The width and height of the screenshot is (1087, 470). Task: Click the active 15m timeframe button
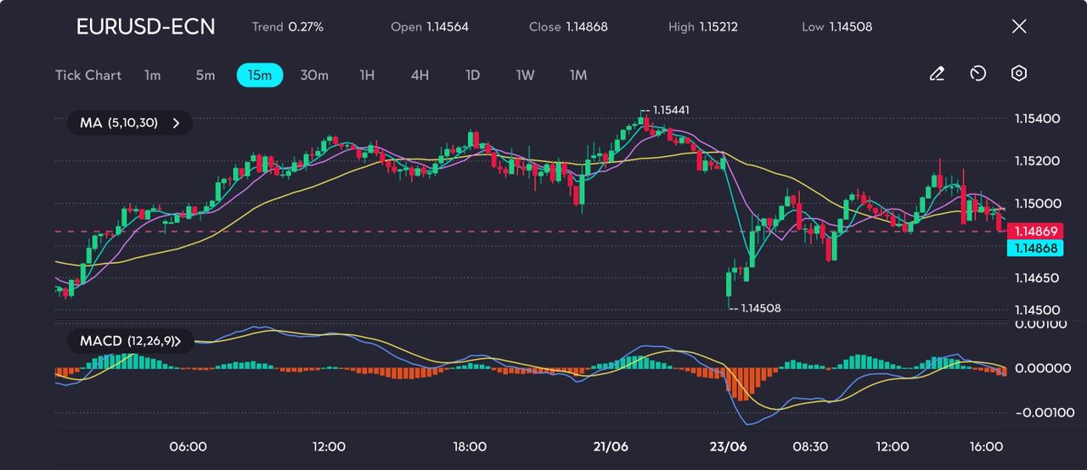pyautogui.click(x=259, y=76)
